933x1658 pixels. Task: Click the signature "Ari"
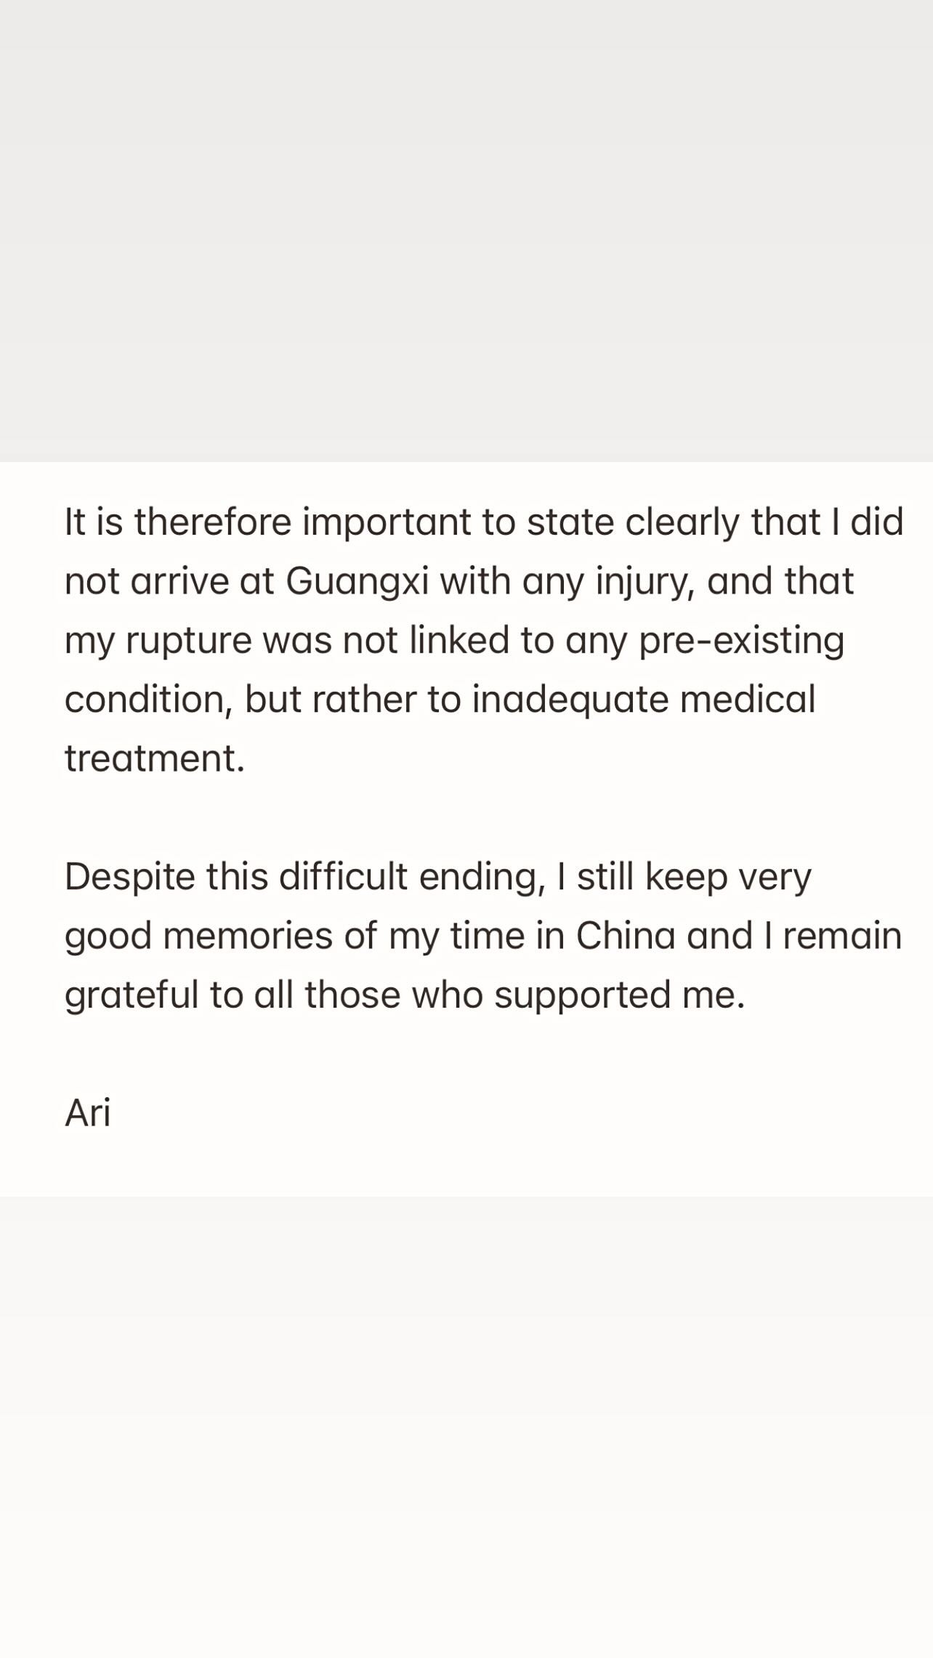coord(87,1113)
